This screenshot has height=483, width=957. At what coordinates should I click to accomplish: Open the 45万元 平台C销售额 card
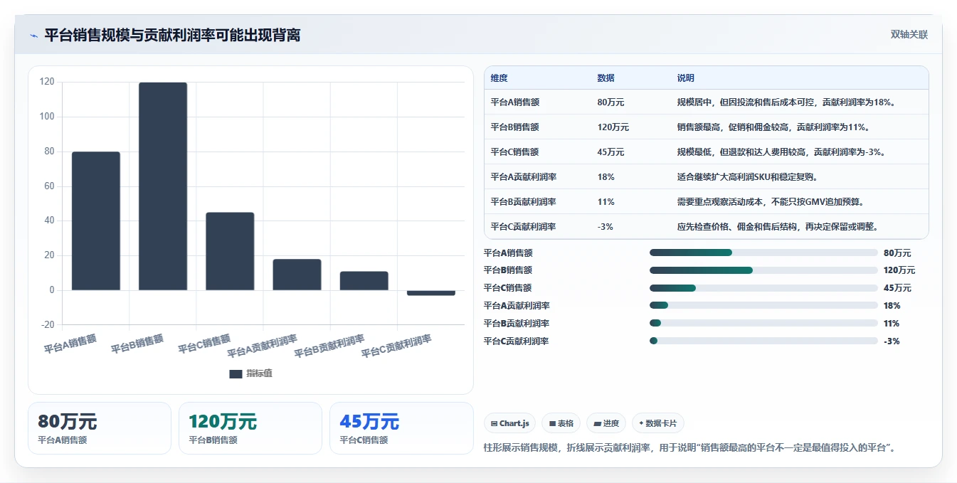401,428
